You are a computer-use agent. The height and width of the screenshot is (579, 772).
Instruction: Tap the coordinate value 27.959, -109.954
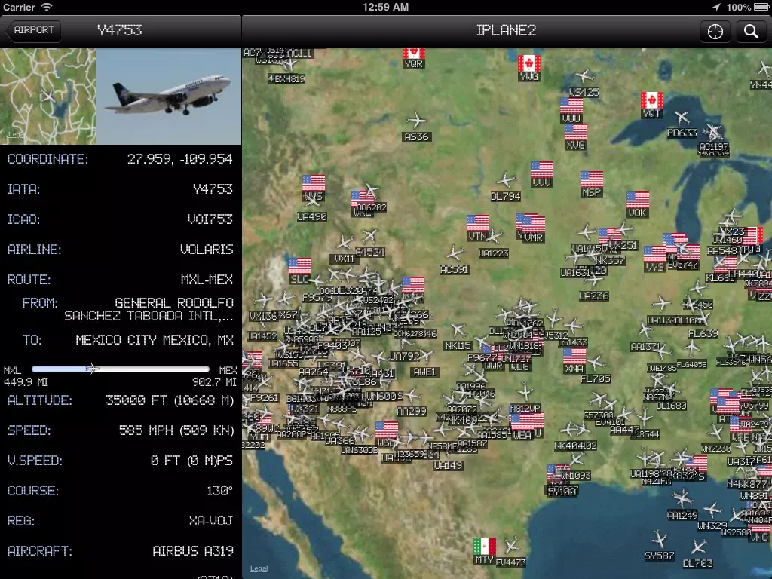(179, 159)
